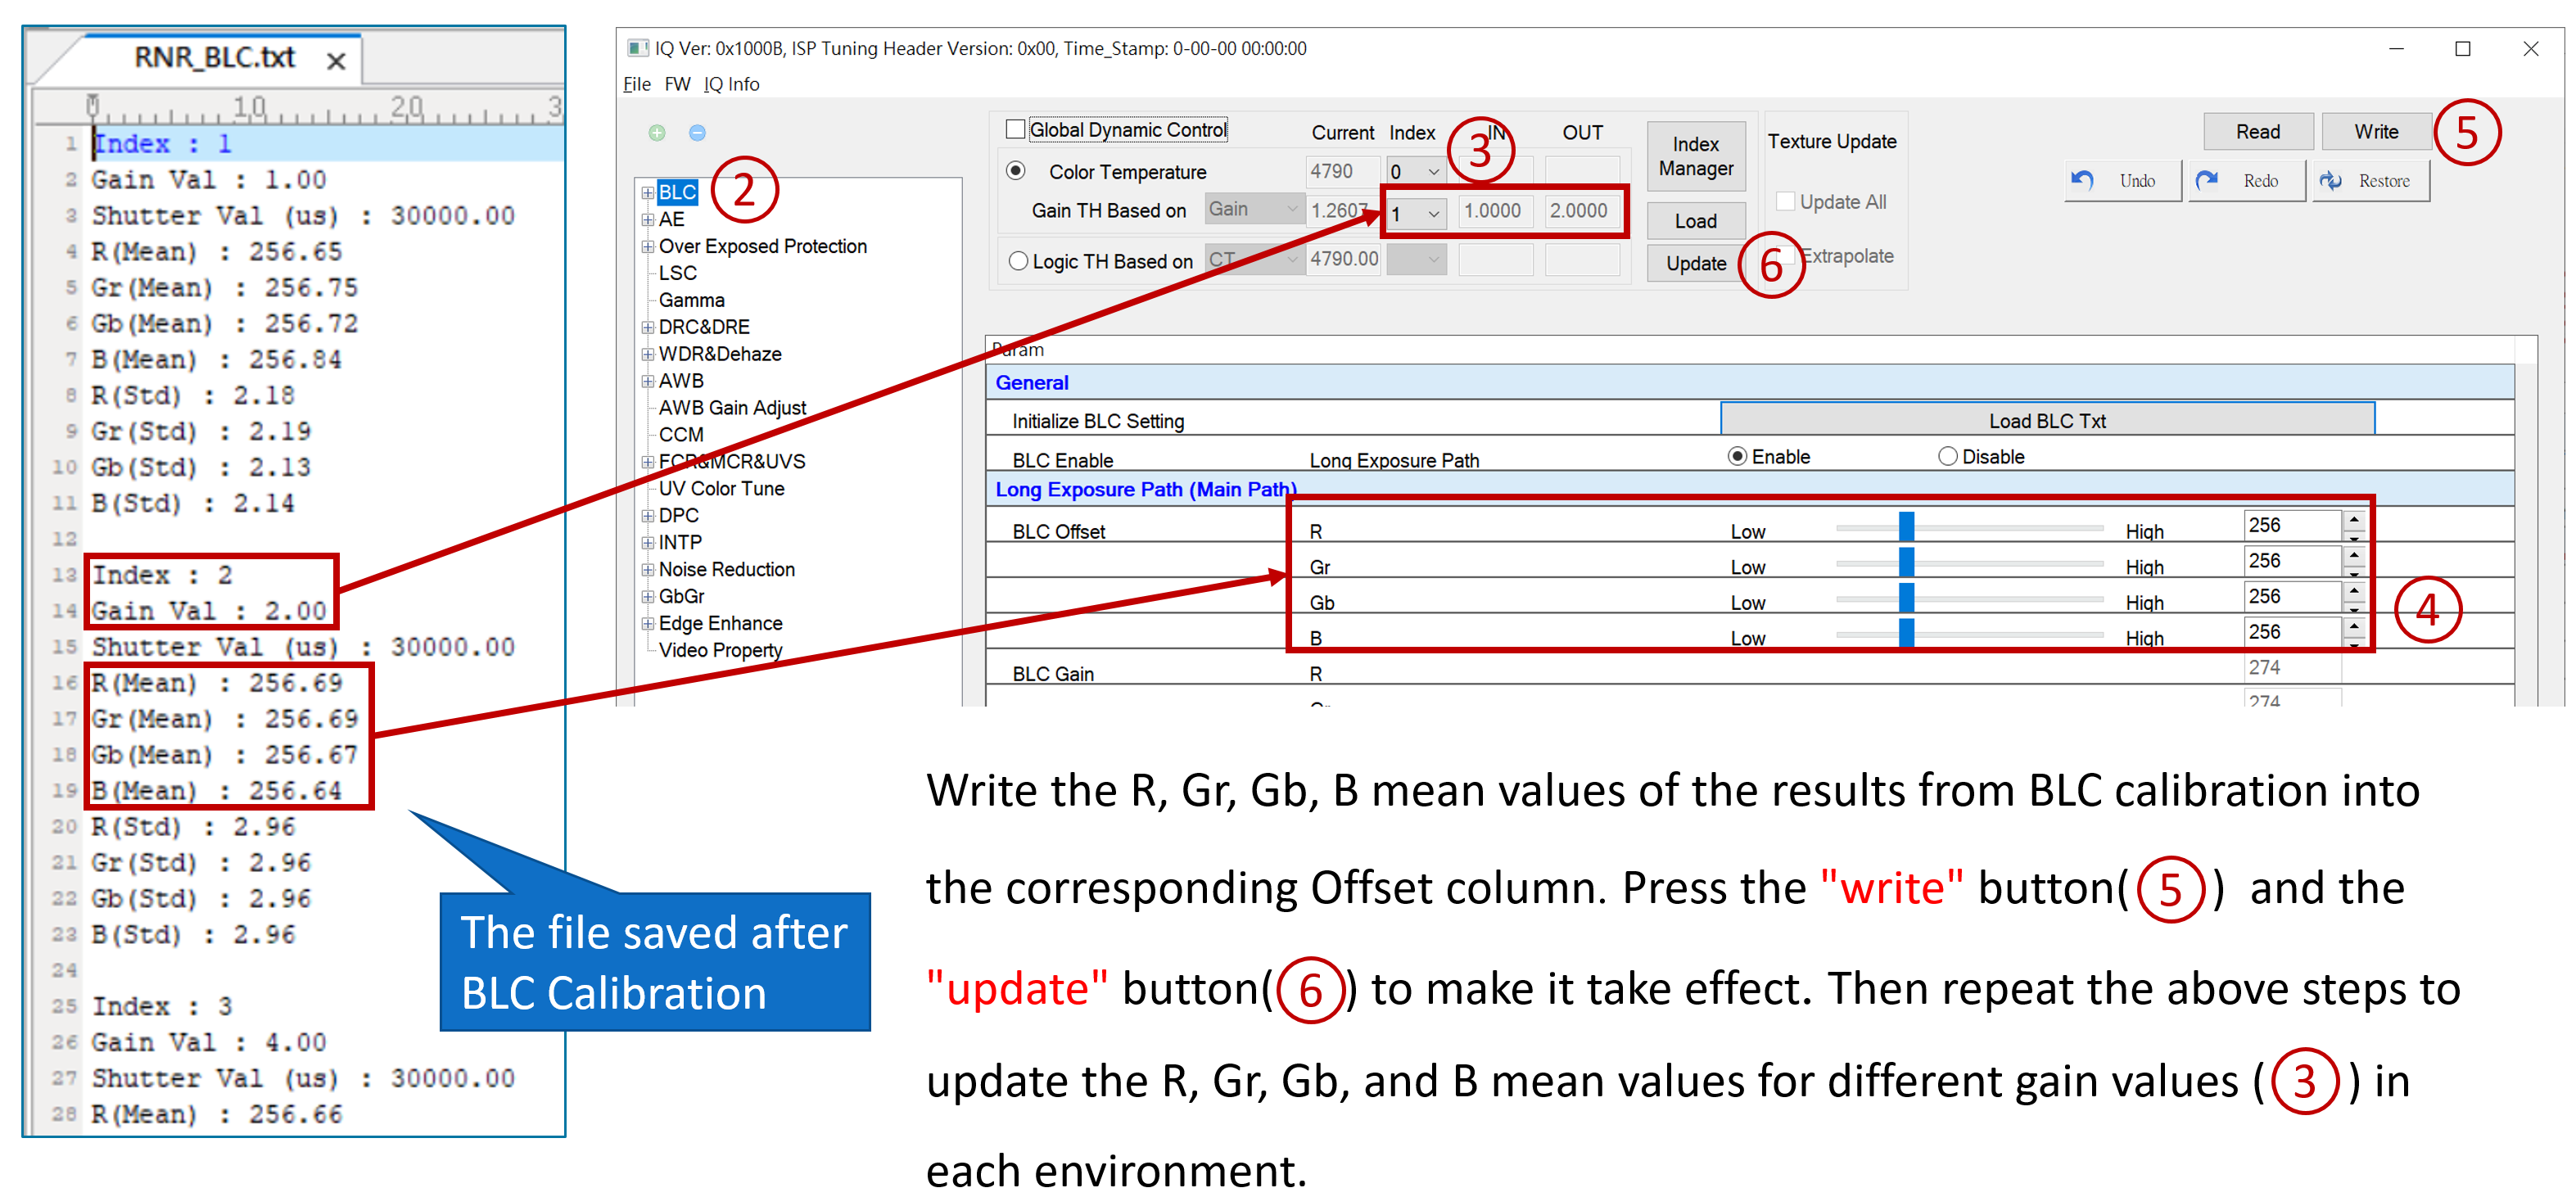Click the green plus expand-all icon
Viewport: 2576px width, 1197px height.
click(x=657, y=133)
